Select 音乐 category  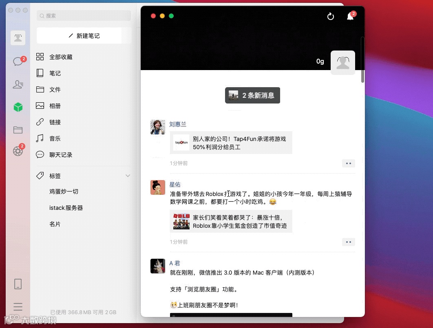[83, 138]
